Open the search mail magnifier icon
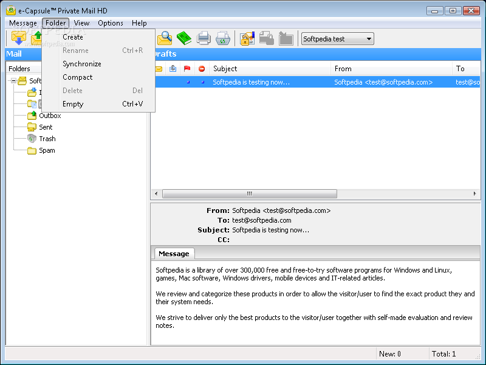 [165, 38]
